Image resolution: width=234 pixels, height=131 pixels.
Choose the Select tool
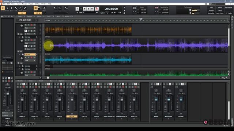pyautogui.click(x=7, y=8)
